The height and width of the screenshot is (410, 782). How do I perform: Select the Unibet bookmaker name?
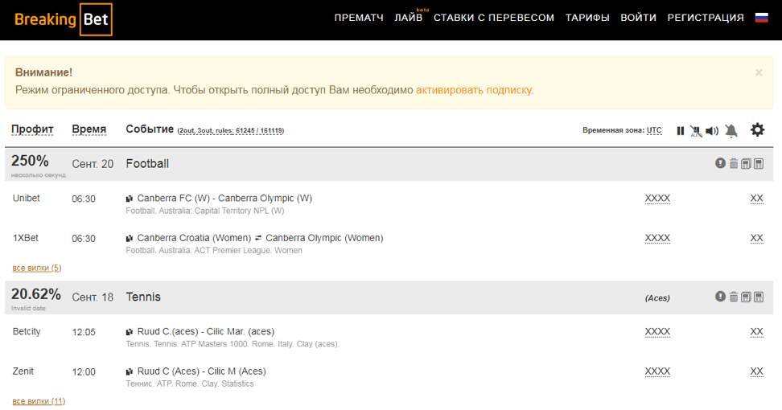tap(26, 199)
